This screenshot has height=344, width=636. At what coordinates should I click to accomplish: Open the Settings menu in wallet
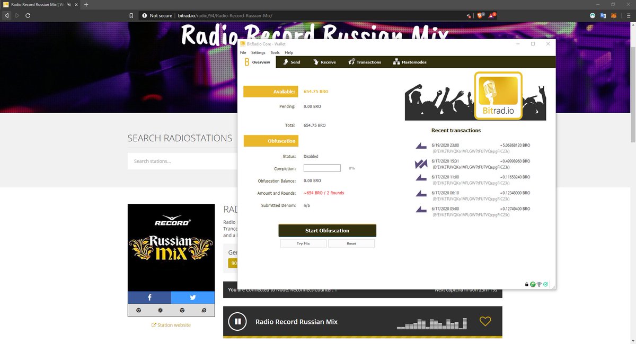[x=258, y=53]
